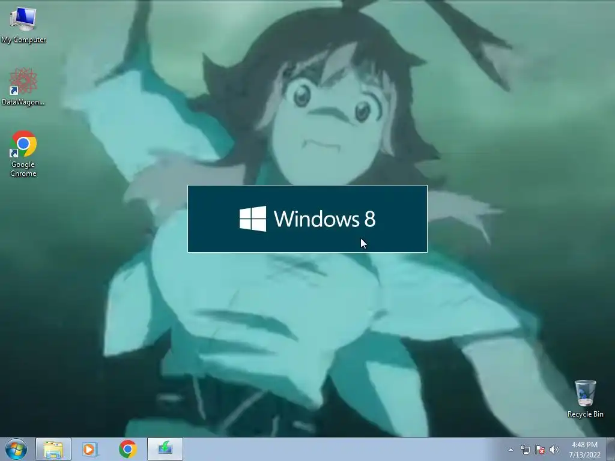Open the network status tray icon
Viewport: 615px width, 461px height.
click(525, 450)
